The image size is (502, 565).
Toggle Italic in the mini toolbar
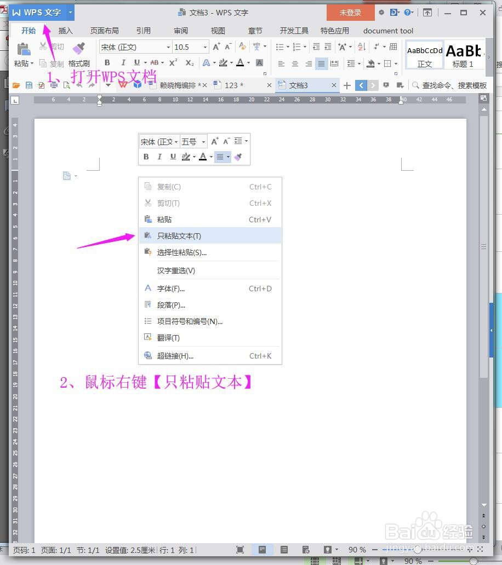pyautogui.click(x=159, y=157)
